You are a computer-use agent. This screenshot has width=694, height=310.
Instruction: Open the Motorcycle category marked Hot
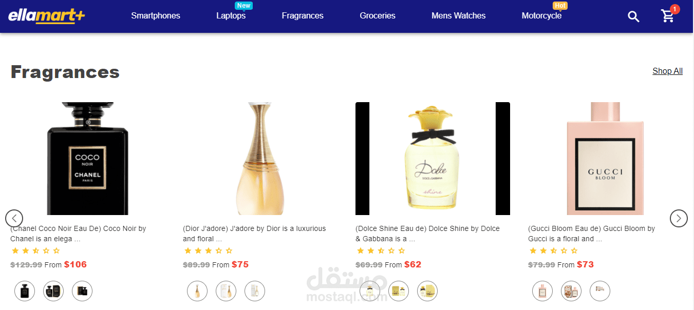(542, 16)
